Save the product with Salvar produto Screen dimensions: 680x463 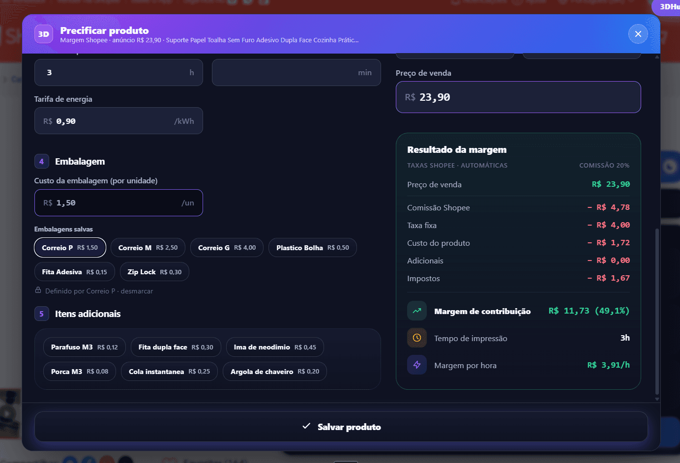coord(341,427)
